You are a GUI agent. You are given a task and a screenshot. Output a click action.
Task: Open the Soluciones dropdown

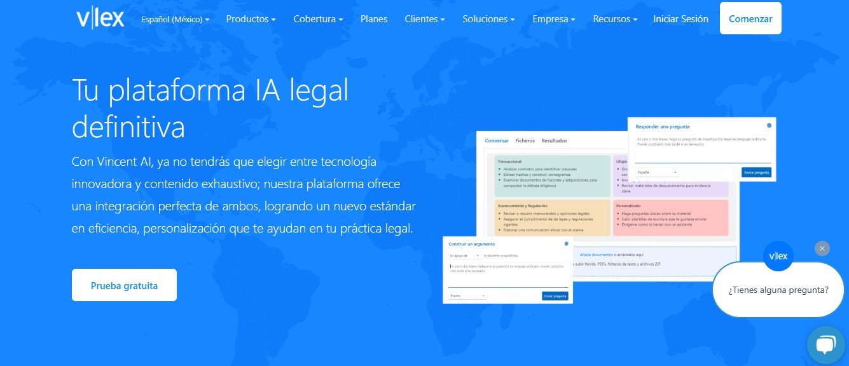click(488, 19)
